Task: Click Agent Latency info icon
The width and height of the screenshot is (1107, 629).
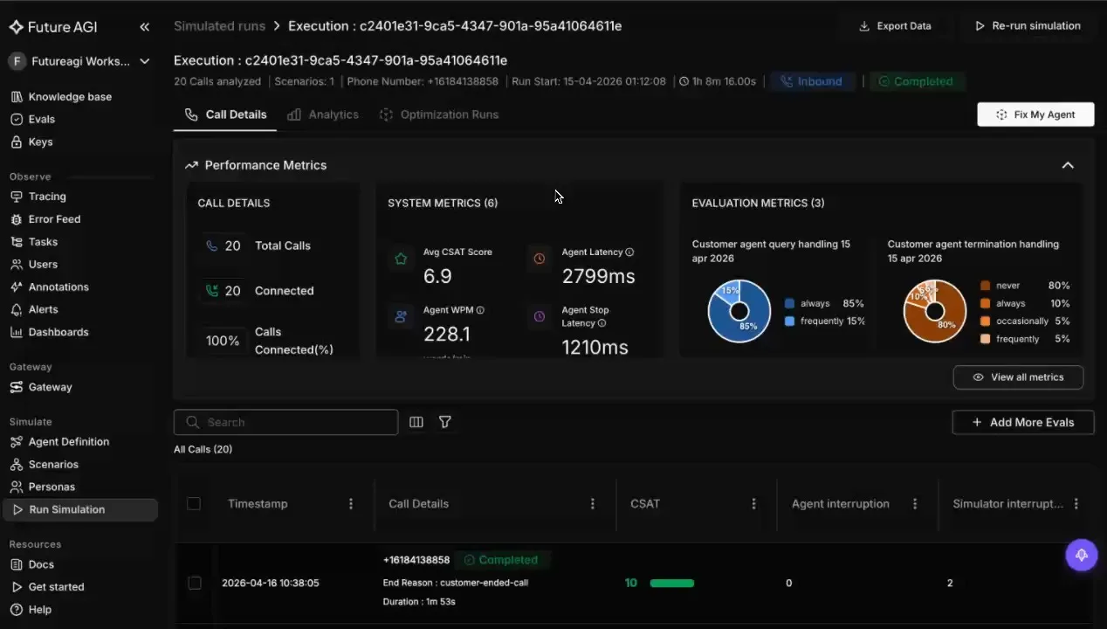Action: click(x=629, y=252)
